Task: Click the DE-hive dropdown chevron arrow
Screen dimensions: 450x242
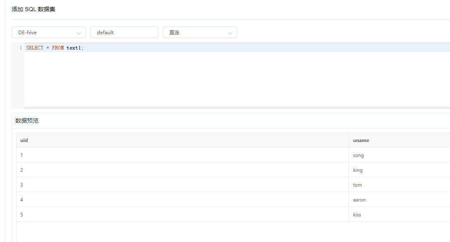Action: pos(79,32)
